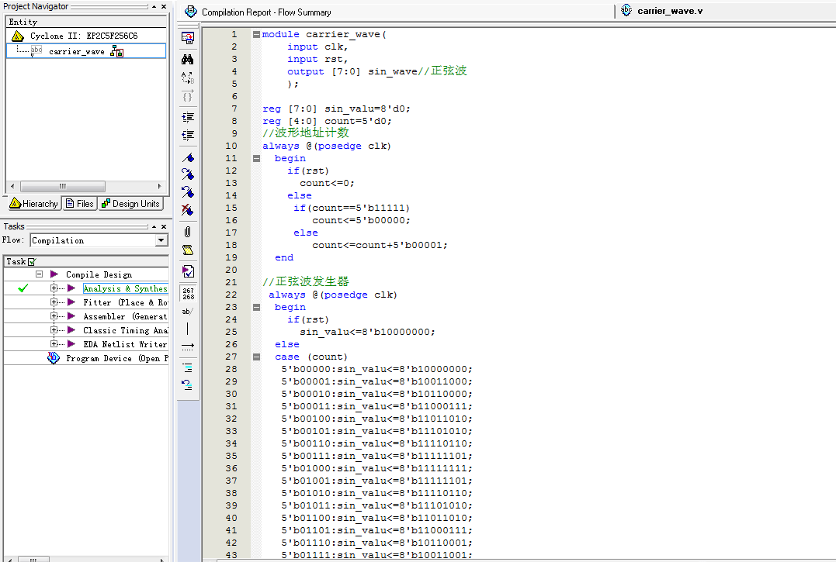This screenshot has width=836, height=562.
Task: Click the increase indent toolbar icon
Action: pyautogui.click(x=187, y=117)
